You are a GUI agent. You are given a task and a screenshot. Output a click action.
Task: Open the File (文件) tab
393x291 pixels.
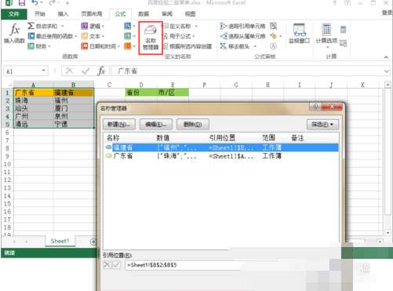click(14, 14)
